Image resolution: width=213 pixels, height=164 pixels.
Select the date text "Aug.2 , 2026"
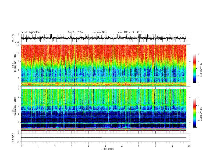(x=75, y=32)
